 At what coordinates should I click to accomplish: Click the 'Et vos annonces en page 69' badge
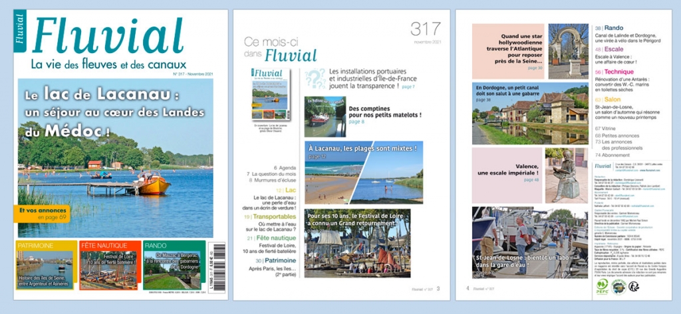click(x=42, y=214)
